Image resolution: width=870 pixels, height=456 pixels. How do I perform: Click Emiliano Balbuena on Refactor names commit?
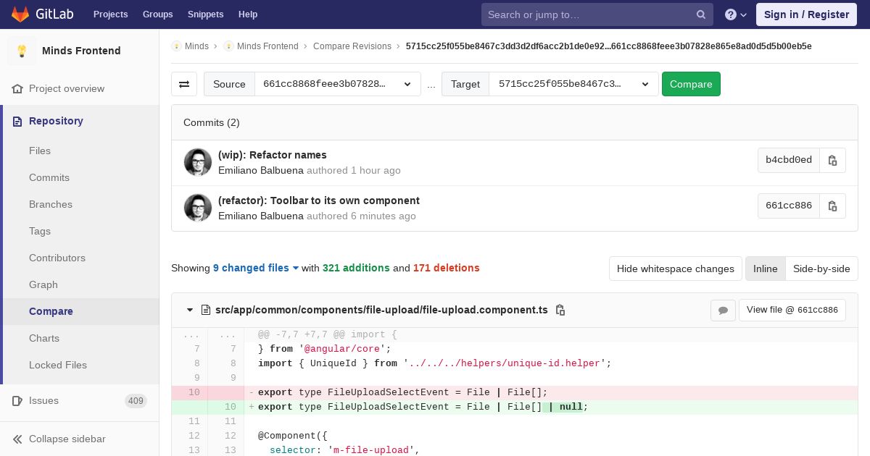[x=261, y=170]
